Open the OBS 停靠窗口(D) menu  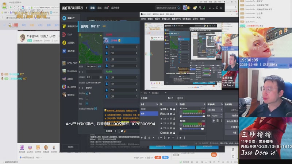[166, 19]
